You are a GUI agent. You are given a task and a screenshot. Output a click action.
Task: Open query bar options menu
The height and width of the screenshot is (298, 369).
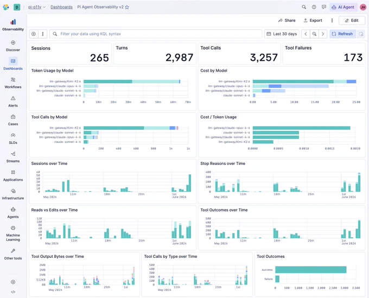pyautogui.click(x=42, y=34)
